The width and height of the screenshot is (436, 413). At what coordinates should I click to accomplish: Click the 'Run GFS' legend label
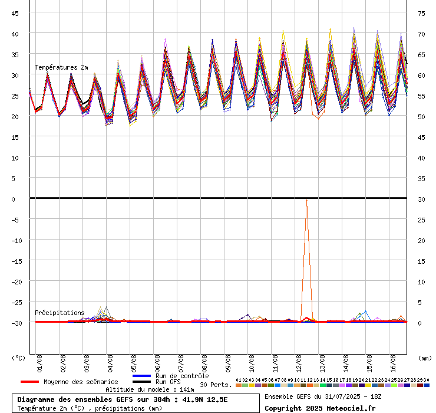tap(168, 382)
